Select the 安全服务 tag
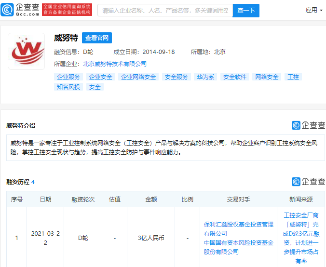This screenshot has height=267, width=326. [x=177, y=77]
